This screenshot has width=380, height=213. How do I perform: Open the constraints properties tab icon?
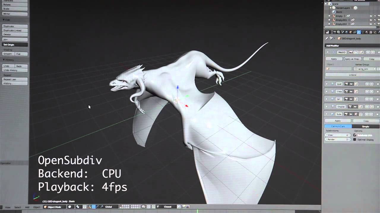point(355,32)
